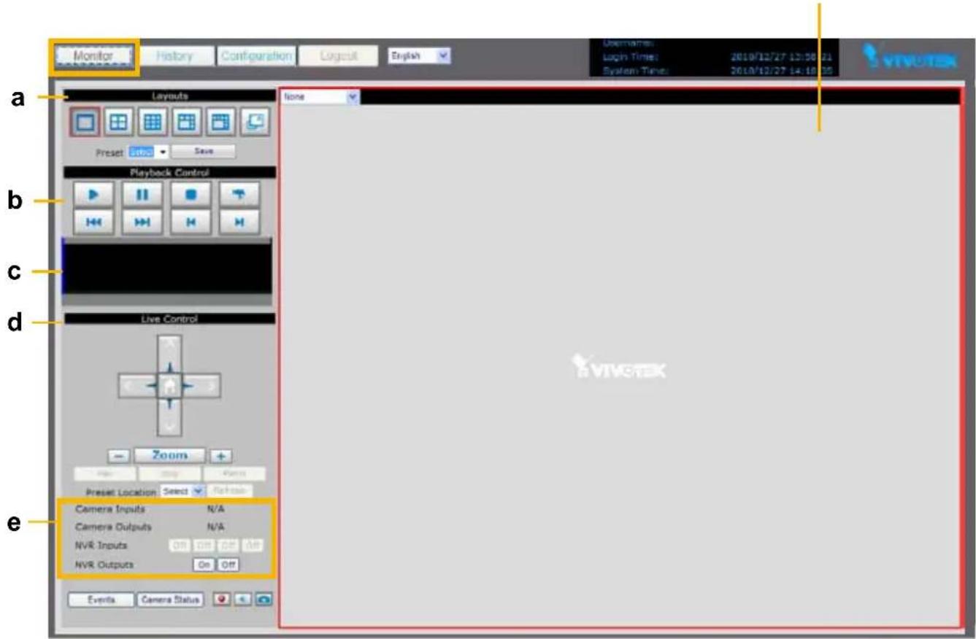976x639 pixels.
Task: Take a snapshot with the camera icon
Action: 264,600
